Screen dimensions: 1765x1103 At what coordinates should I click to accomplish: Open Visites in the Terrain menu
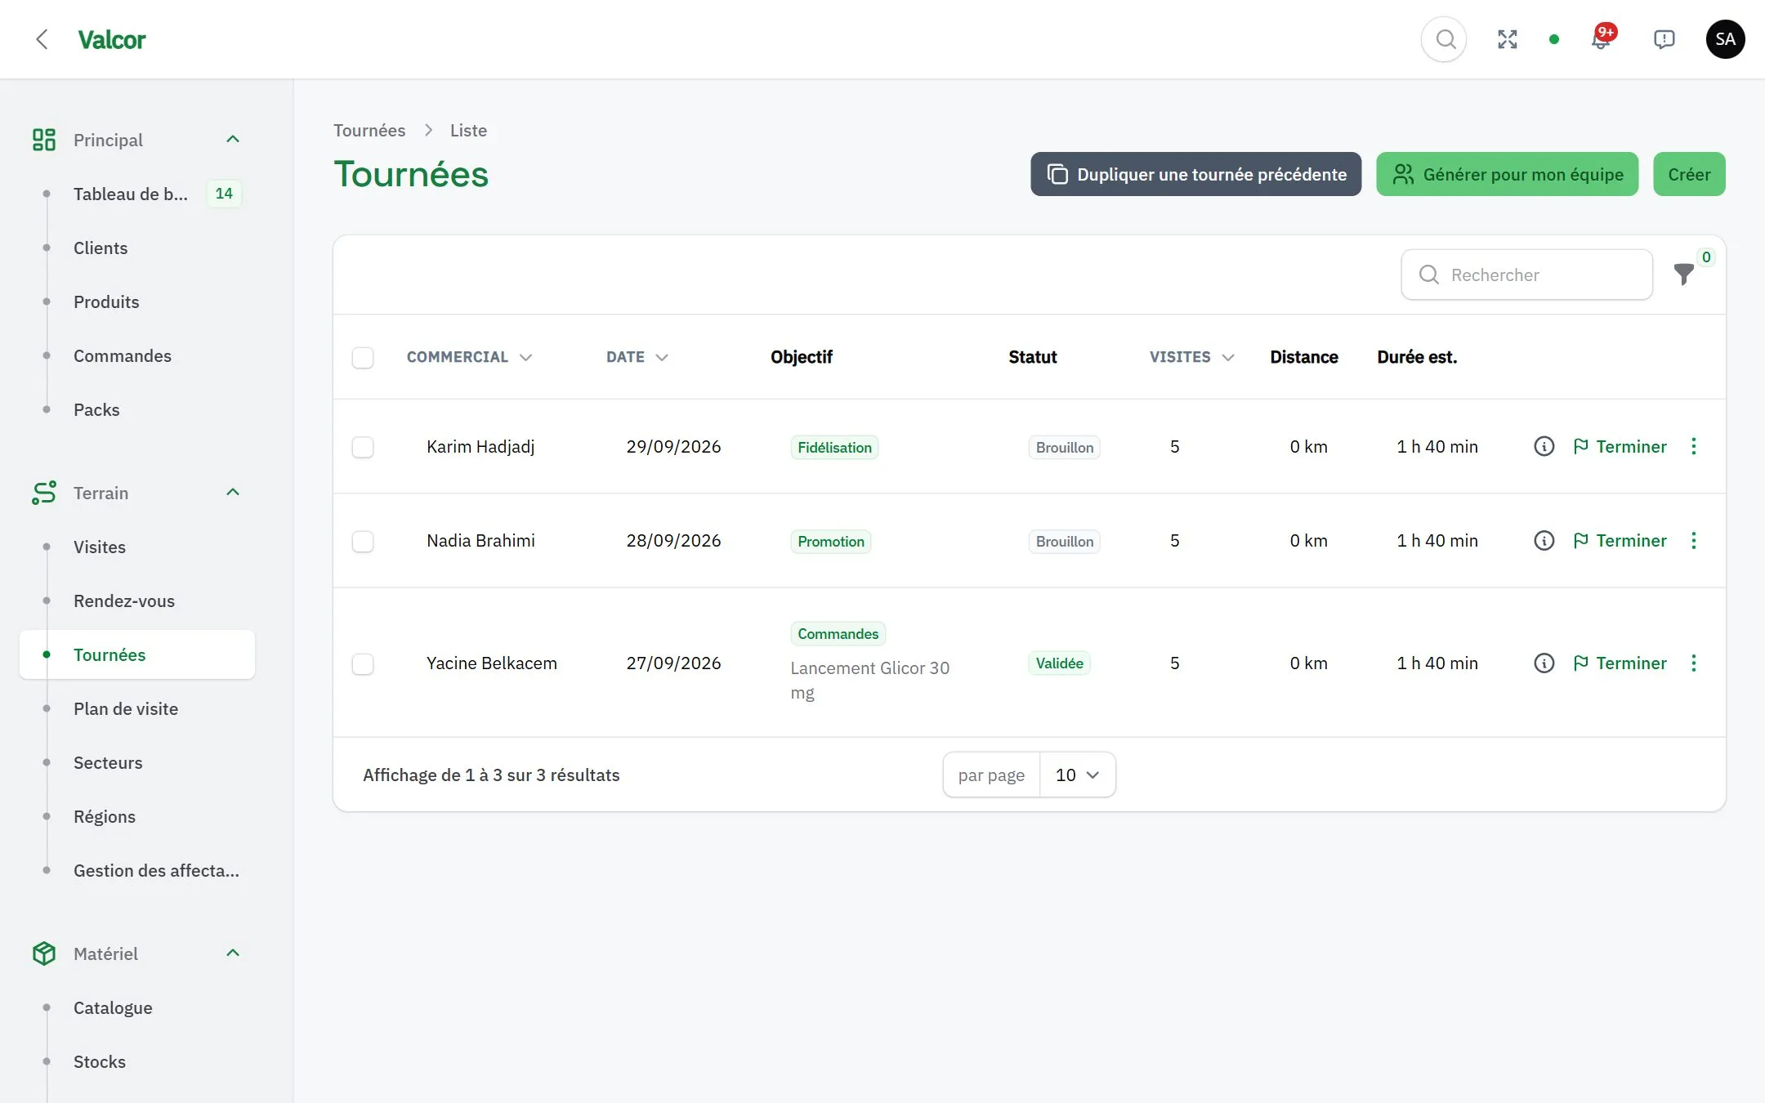pyautogui.click(x=137, y=547)
